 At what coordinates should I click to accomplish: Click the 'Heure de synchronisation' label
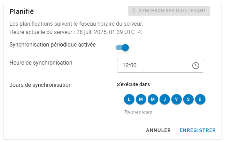point(41,63)
